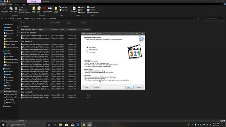This screenshot has height=127, width=226.
Task: Open the Easy access dropdown
Action: [64, 10]
